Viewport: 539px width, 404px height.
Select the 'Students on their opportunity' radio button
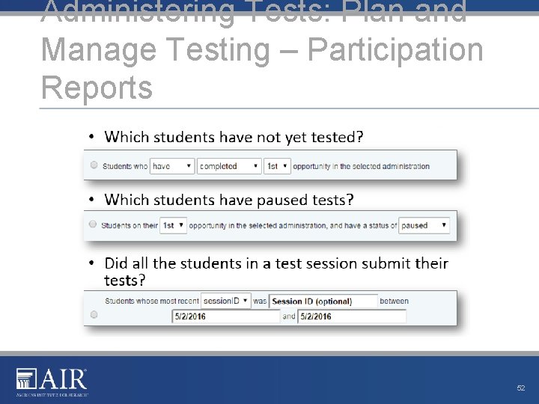point(92,224)
